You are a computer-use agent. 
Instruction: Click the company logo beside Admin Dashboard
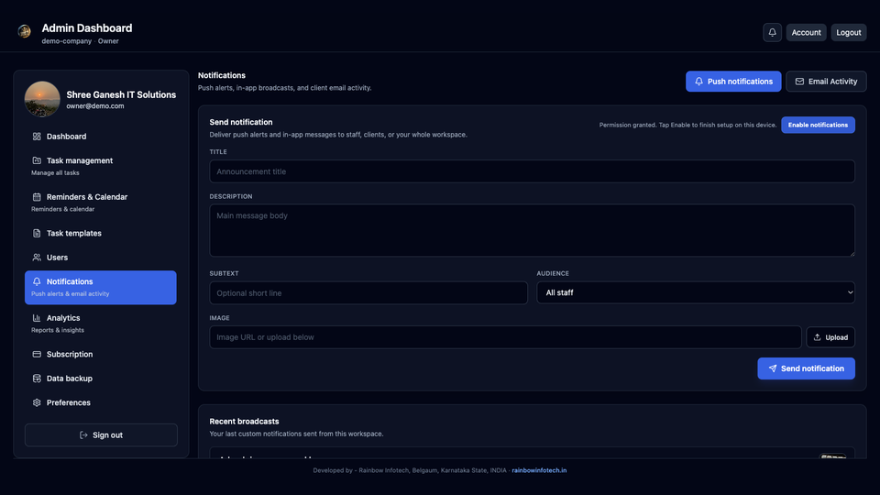[24, 31]
